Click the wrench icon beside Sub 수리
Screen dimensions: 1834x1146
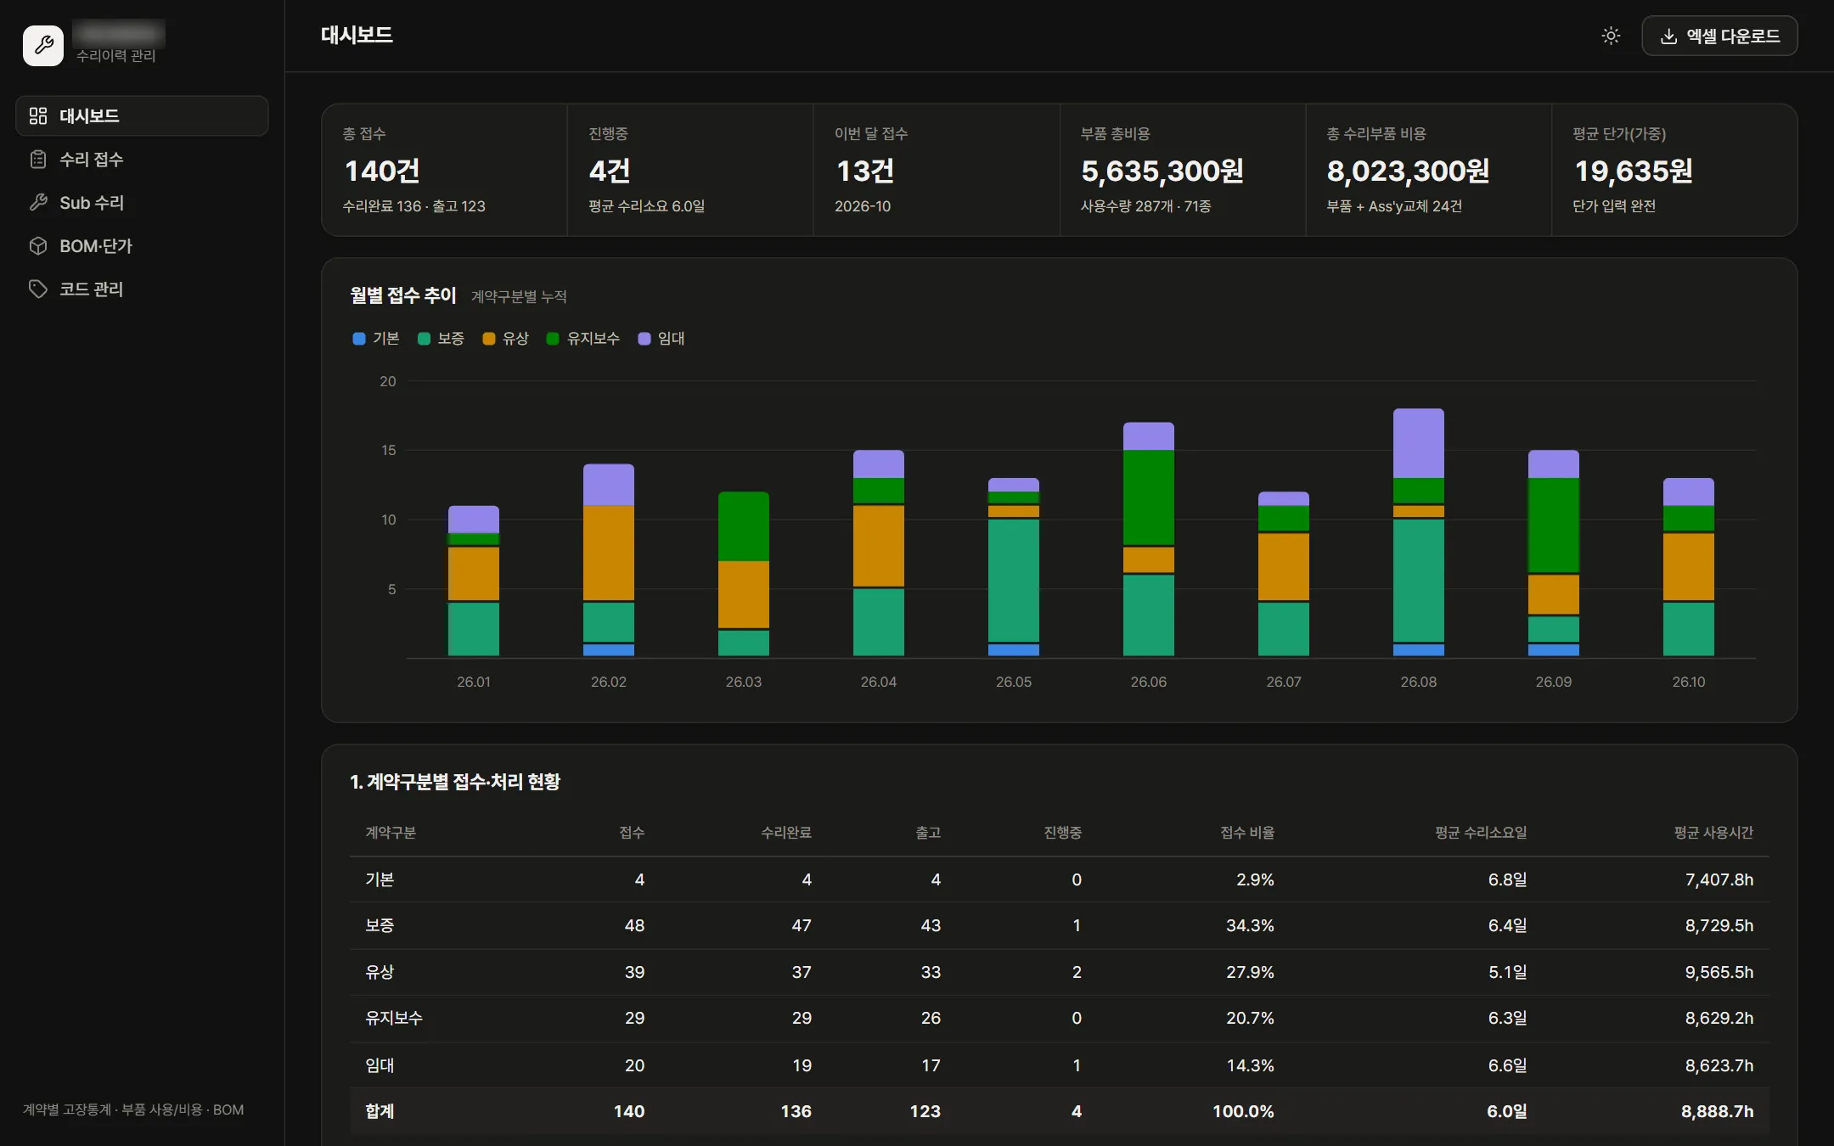[x=38, y=203]
